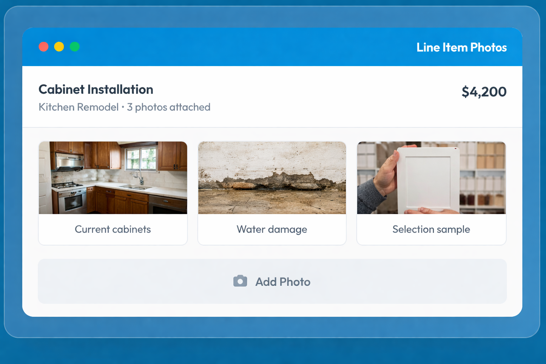The width and height of the screenshot is (546, 364).
Task: Select the Selection sample caption label
Action: pyautogui.click(x=431, y=229)
